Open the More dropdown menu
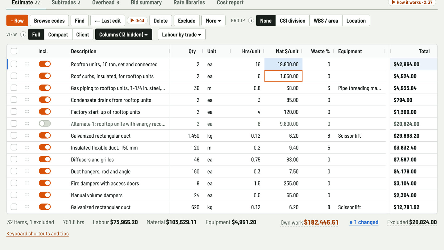The image size is (444, 250). tap(213, 21)
